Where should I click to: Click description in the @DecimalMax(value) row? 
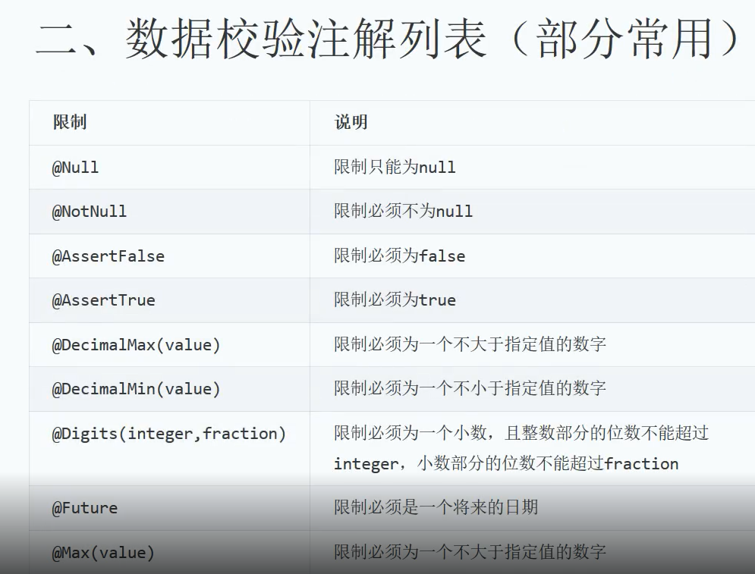coord(470,344)
